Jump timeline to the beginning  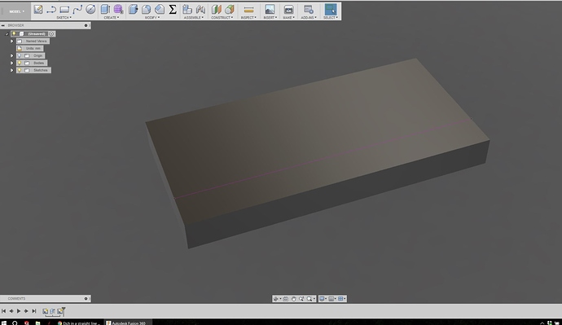3,311
